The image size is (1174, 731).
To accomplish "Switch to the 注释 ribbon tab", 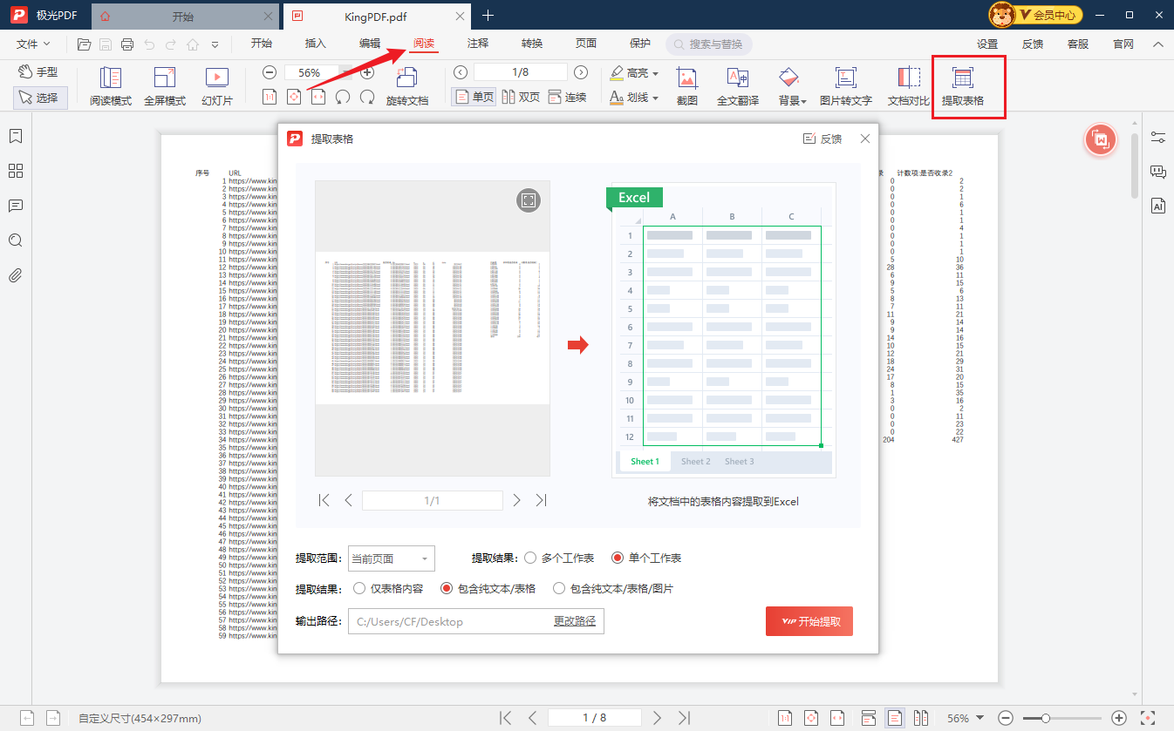I will [477, 44].
